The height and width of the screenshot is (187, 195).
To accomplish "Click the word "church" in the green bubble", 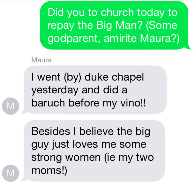I will pos(118,13).
